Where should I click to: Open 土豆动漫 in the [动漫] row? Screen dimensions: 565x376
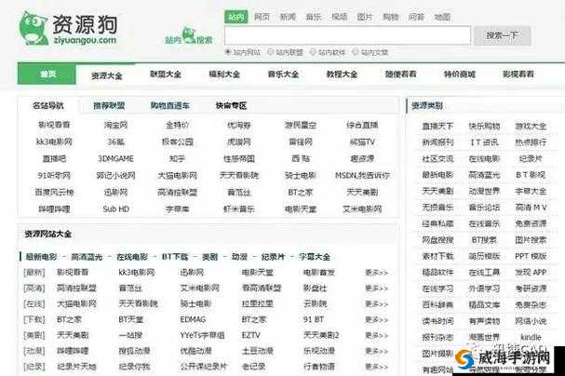pyautogui.click(x=257, y=351)
